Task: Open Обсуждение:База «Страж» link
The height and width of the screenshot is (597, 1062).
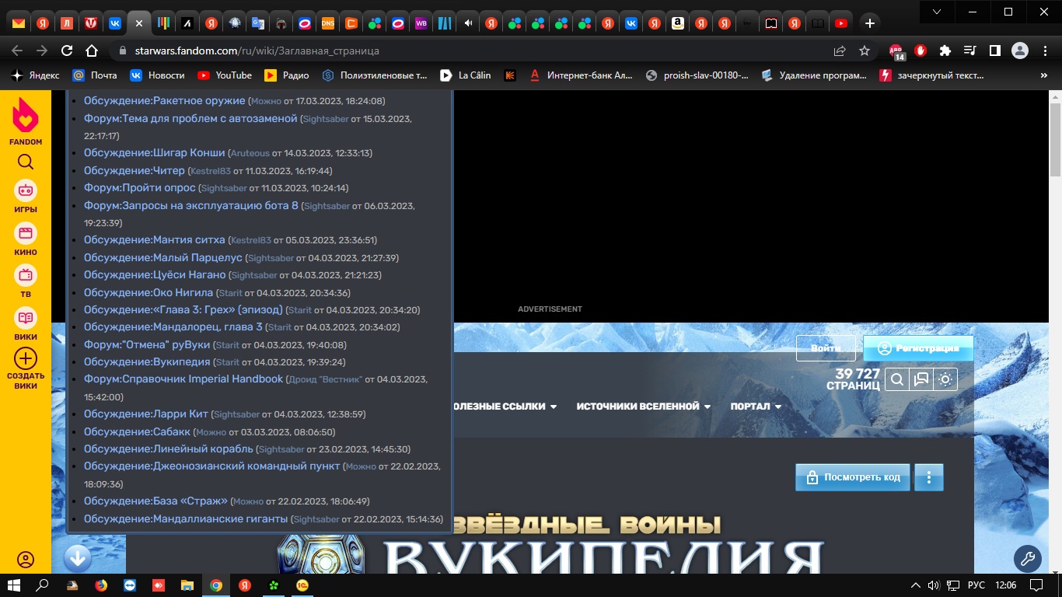Action: pos(155,501)
